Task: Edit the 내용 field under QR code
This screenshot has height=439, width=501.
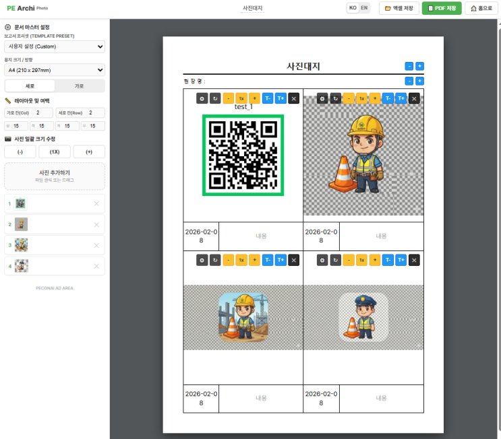Action: 261,236
